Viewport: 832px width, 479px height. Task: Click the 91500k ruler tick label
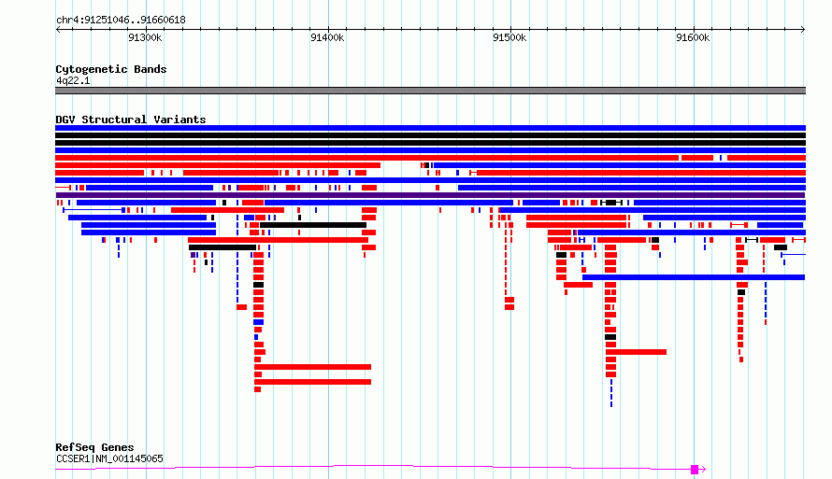[x=509, y=37]
